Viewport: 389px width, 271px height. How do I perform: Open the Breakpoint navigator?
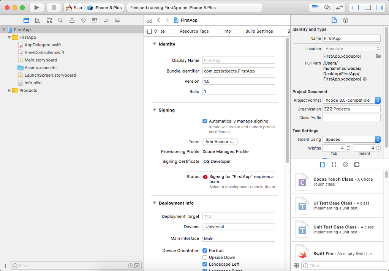tap(106, 20)
